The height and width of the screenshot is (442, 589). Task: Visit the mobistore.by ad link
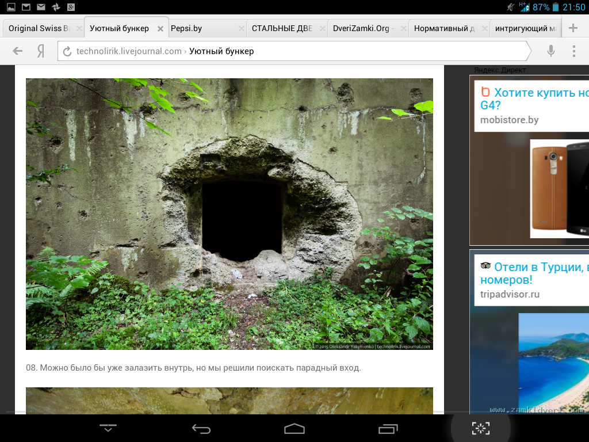coord(510,120)
